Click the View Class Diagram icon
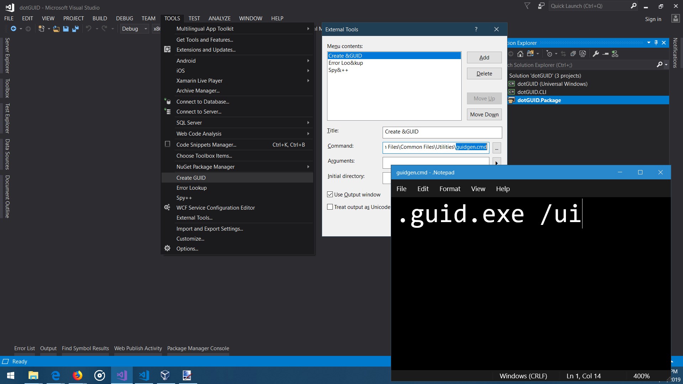Image resolution: width=683 pixels, height=384 pixels. pos(615,54)
